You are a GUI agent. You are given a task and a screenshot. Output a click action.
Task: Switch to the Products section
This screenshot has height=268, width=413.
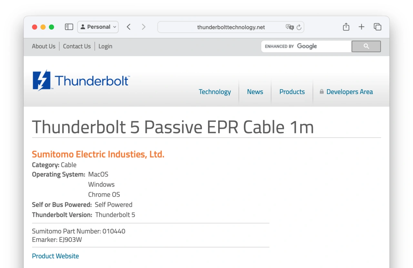click(x=292, y=91)
